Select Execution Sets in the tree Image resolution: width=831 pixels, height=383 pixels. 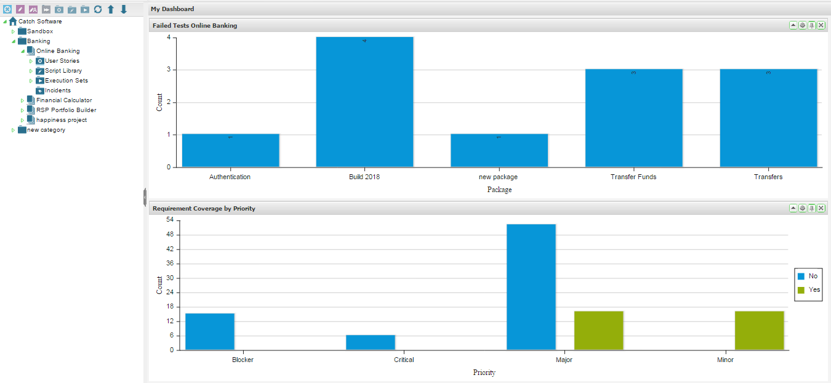[x=66, y=81]
